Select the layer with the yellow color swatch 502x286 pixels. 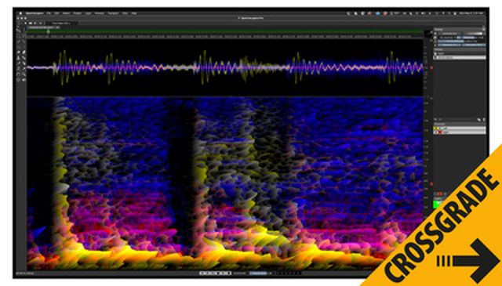click(460, 129)
